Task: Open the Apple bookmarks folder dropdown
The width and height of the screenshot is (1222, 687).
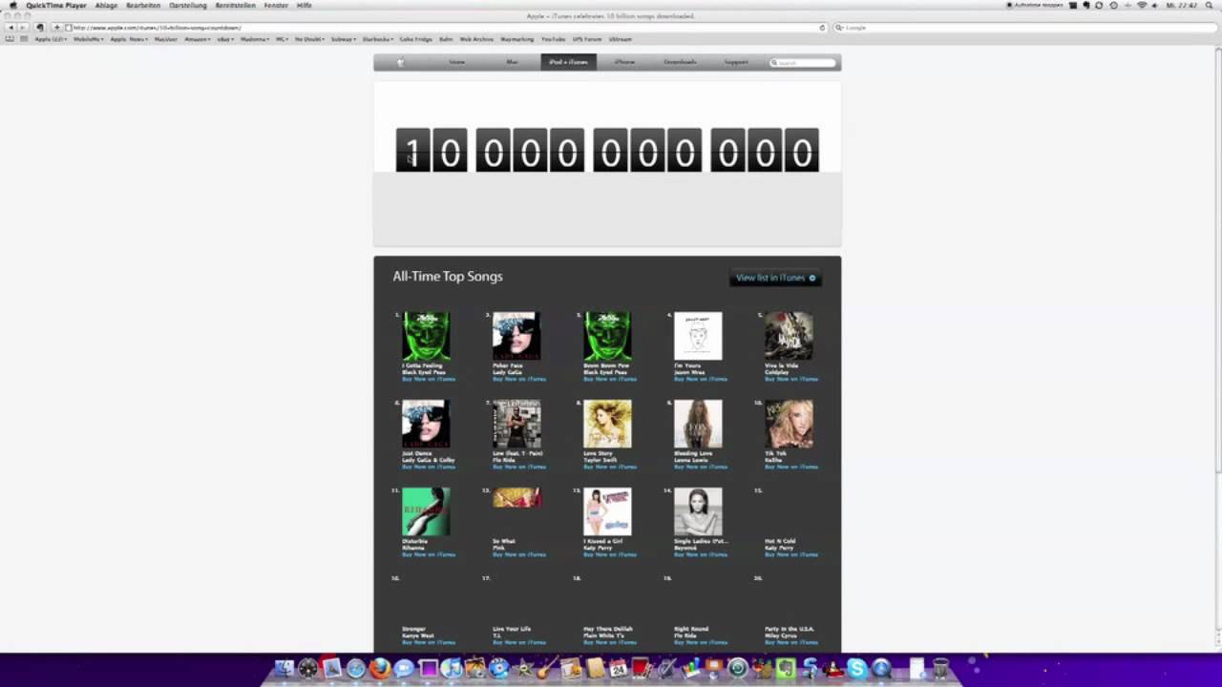Action: (x=51, y=39)
